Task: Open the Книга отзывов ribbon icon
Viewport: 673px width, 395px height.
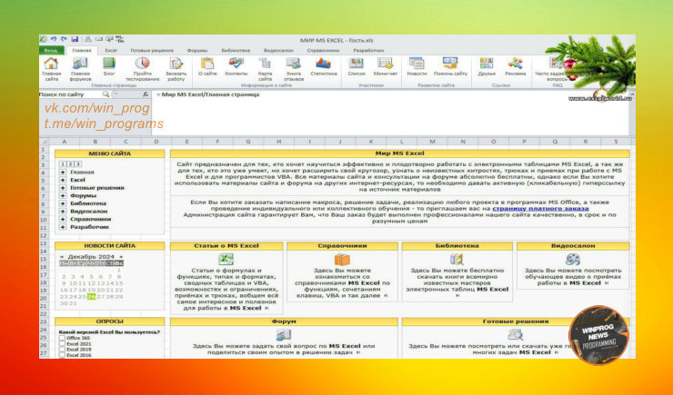Action: point(294,64)
